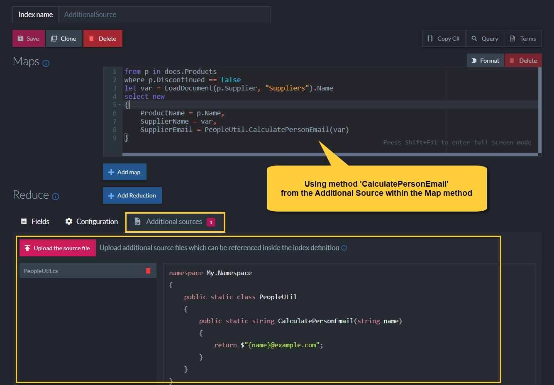Click 'public static class PeopleUtil' in source preview

[x=241, y=297]
